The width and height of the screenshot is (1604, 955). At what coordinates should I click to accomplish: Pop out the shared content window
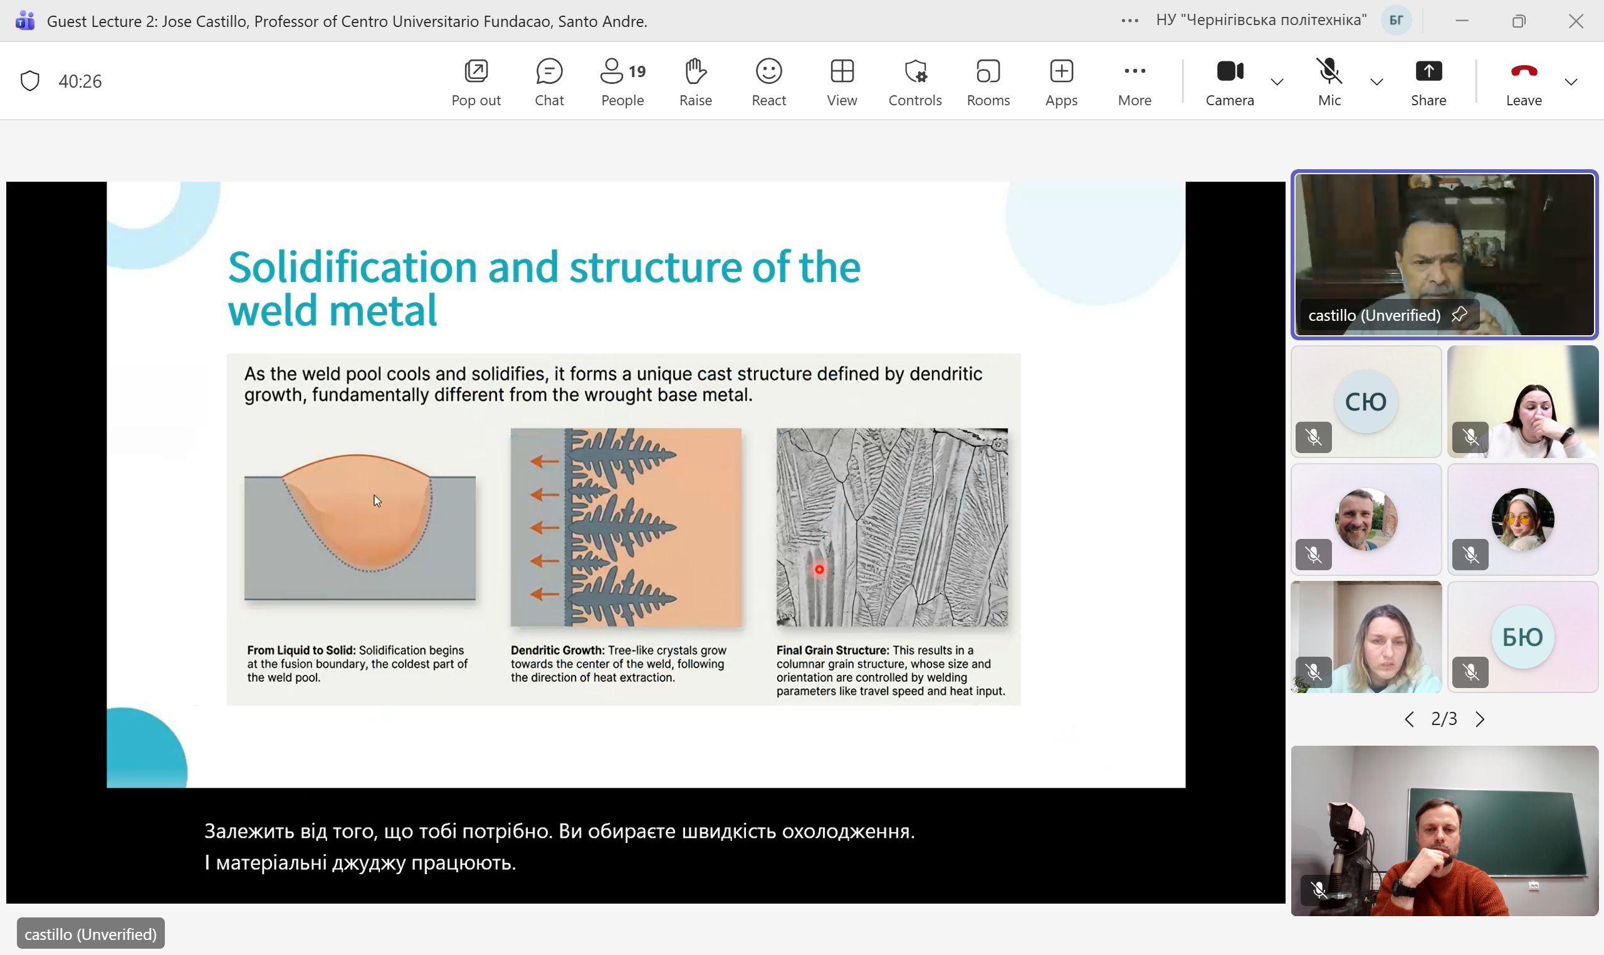[x=476, y=81]
